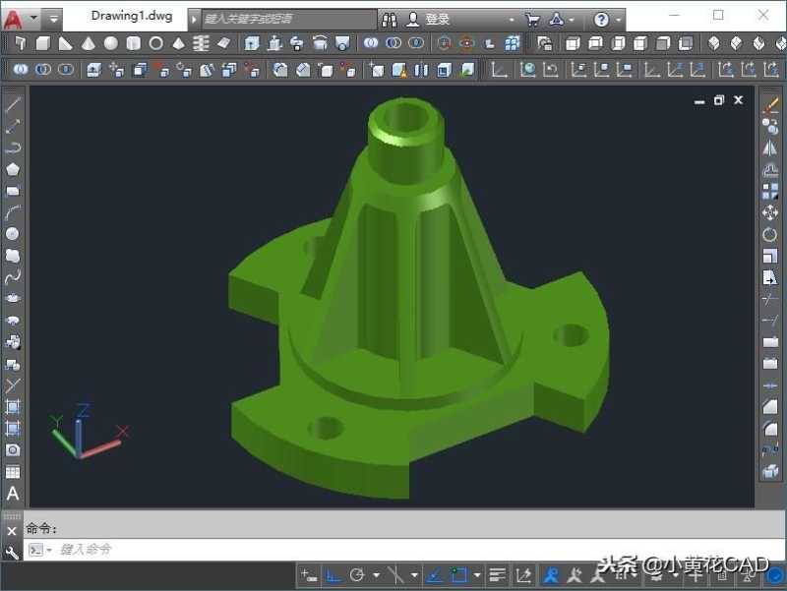This screenshot has width=787, height=591.
Task: Expand the Help dropdown arrow in the title bar
Action: point(619,18)
